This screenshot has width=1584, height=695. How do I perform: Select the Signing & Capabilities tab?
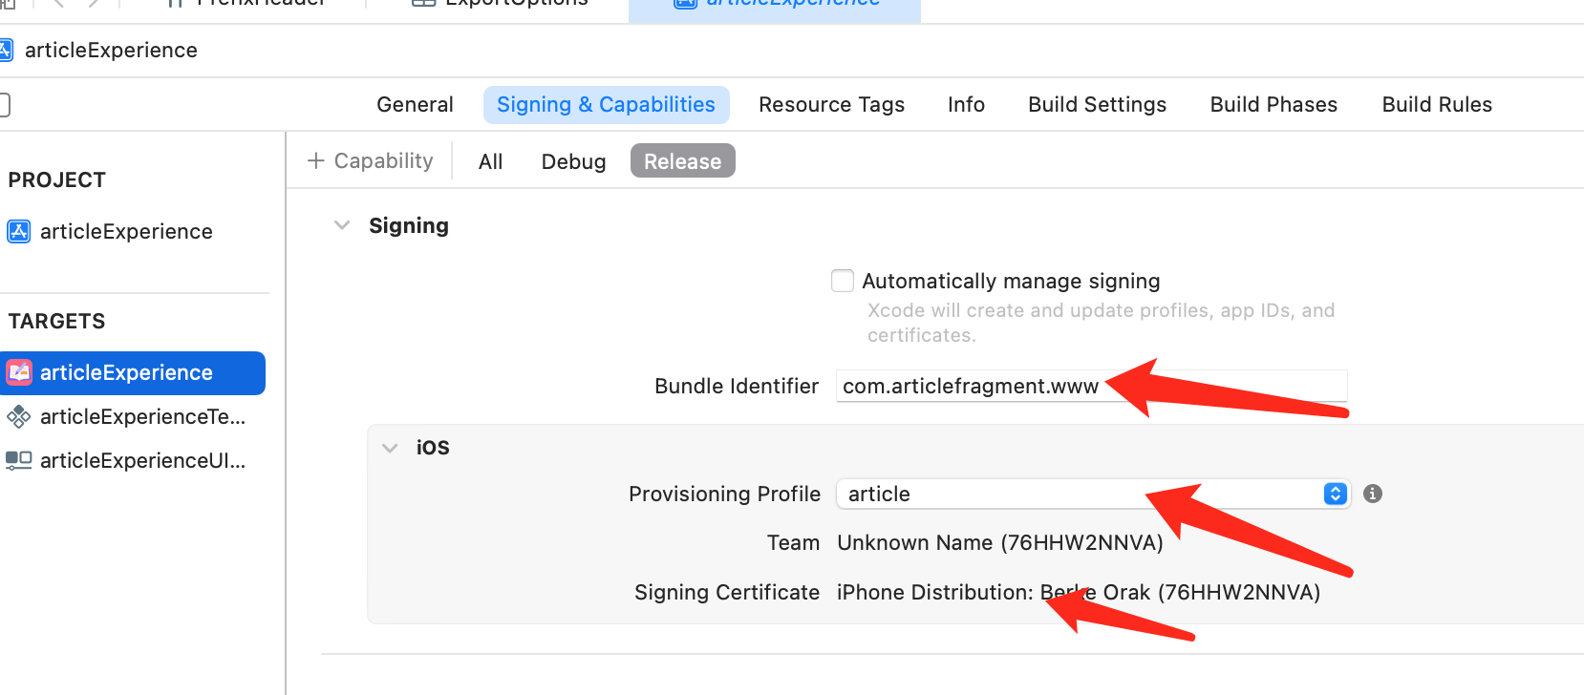[606, 105]
